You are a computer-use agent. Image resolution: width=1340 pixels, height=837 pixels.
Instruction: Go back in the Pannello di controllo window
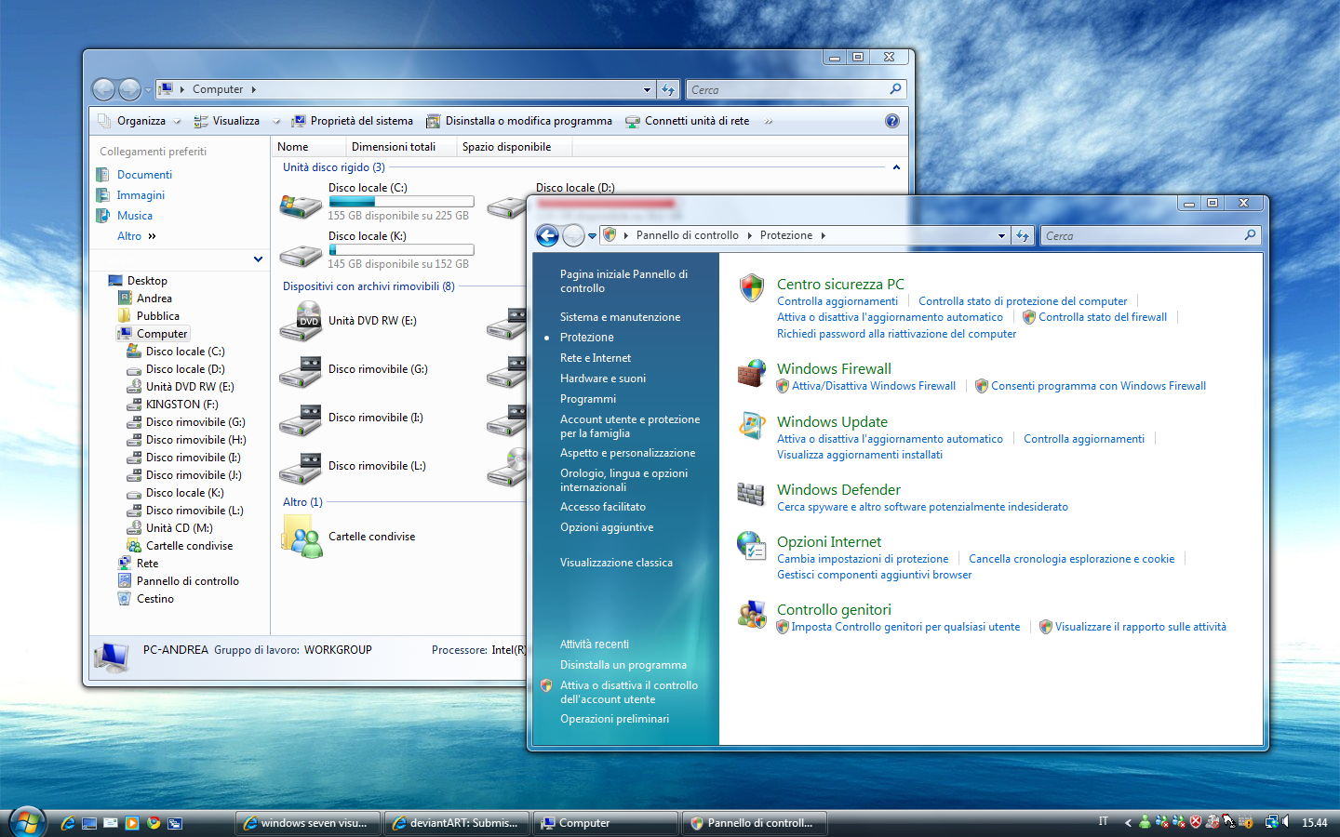pyautogui.click(x=548, y=236)
